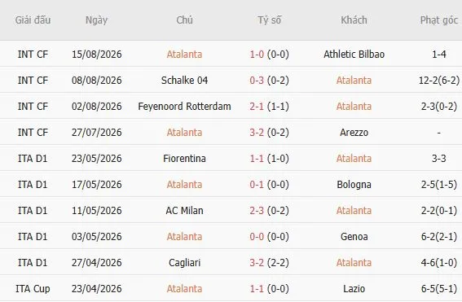Click Lazio team in ITA Cup row
This screenshot has height=302, width=462.
[354, 289]
